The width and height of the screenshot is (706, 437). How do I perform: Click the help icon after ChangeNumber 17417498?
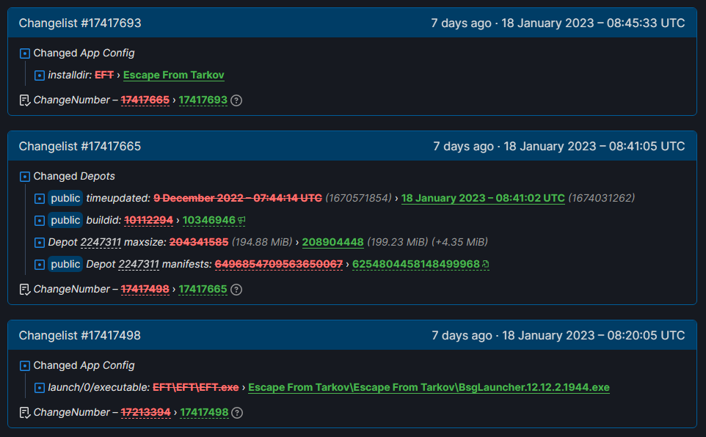(x=237, y=413)
